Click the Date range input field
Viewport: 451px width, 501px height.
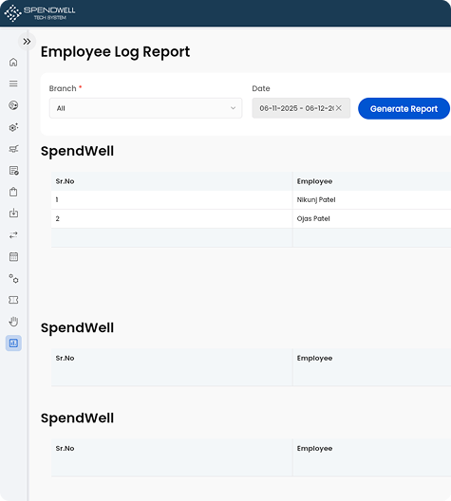pos(301,108)
